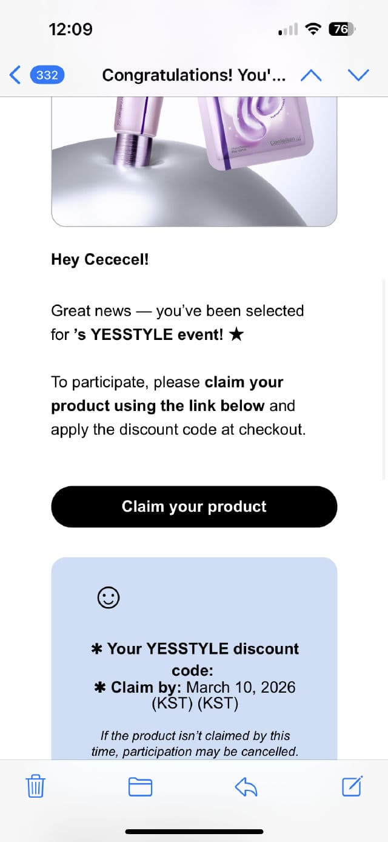The width and height of the screenshot is (388, 842).
Task: Delete this email with the trash icon
Action: pyautogui.click(x=36, y=787)
